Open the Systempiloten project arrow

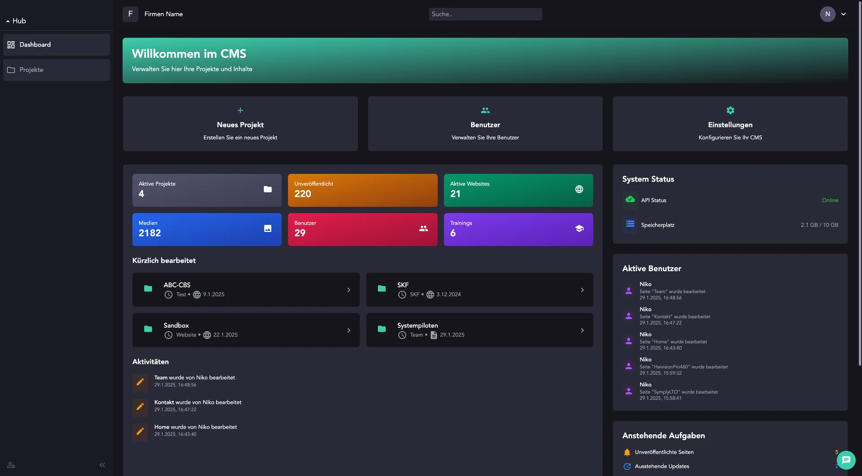coord(582,330)
